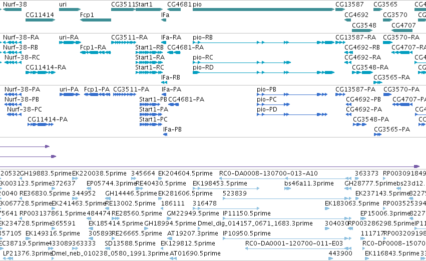The height and width of the screenshot is (261, 426).
Task: Select the IFa-PB protein label
Action: (172, 129)
